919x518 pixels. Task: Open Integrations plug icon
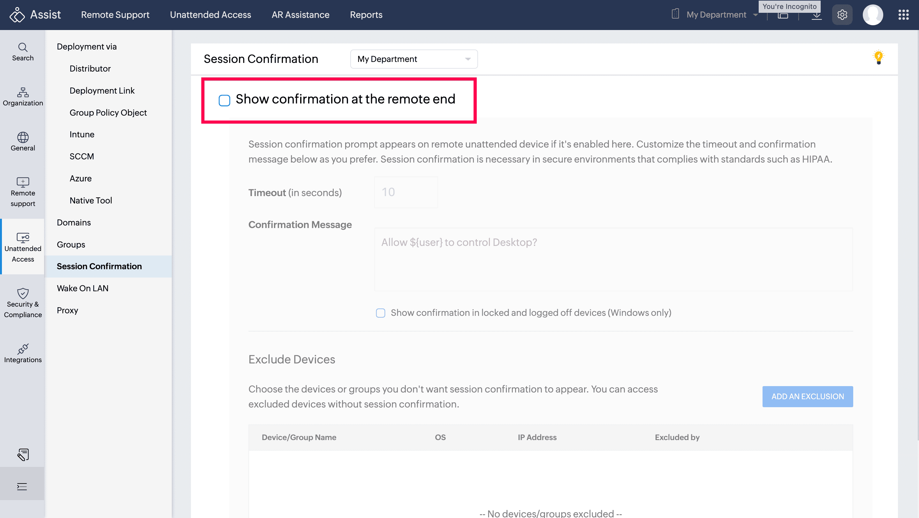tap(23, 353)
